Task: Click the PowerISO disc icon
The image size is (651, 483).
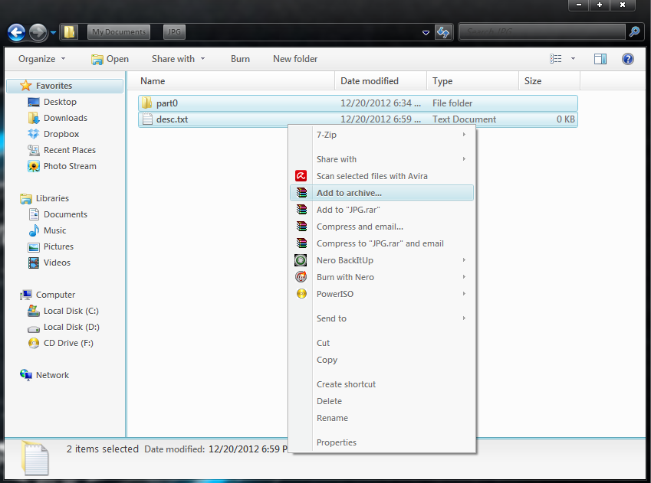Action: (x=301, y=294)
